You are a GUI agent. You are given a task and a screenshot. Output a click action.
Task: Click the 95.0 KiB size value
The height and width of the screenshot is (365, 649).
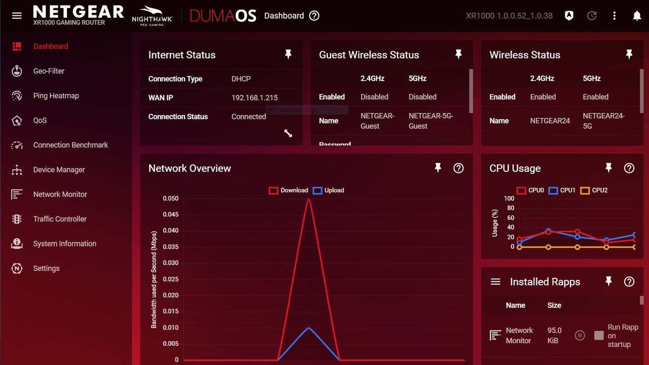click(554, 336)
